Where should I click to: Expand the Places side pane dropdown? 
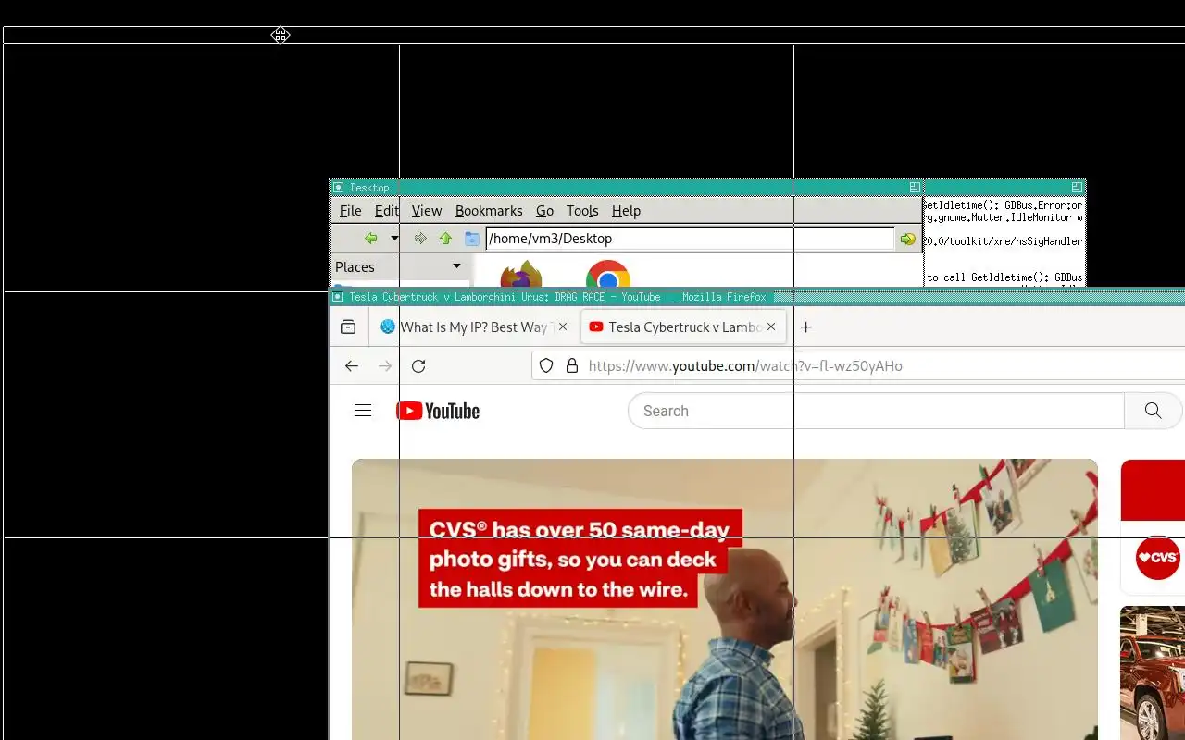tap(456, 266)
